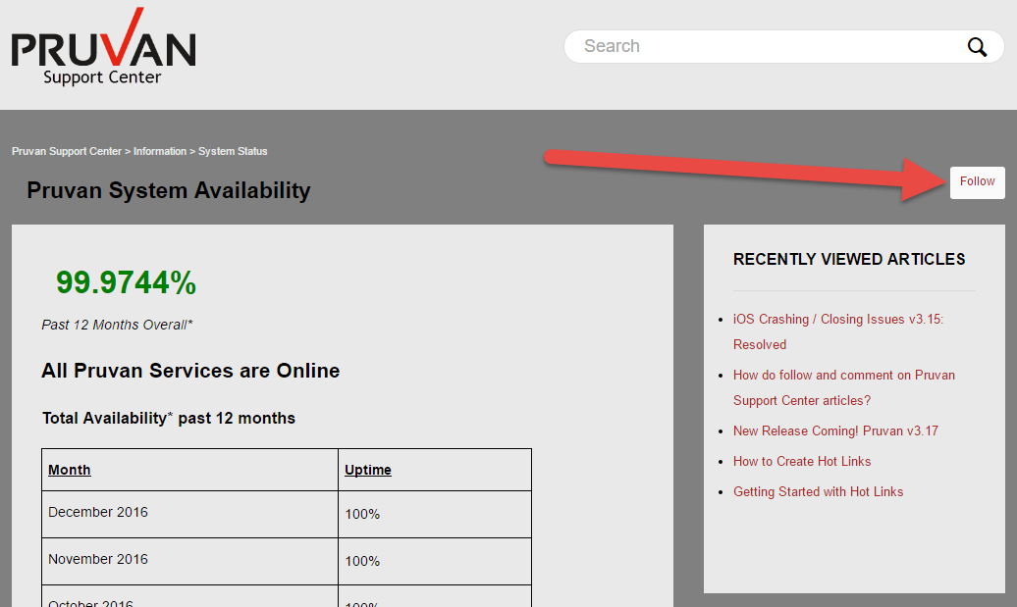View New Release Coming Pruvan v3.17
Viewport: 1017px width, 607px height.
pyautogui.click(x=835, y=431)
